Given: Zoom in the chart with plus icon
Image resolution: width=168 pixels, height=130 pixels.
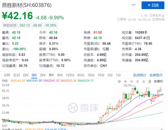Looking at the screenshot, I should [125, 81].
